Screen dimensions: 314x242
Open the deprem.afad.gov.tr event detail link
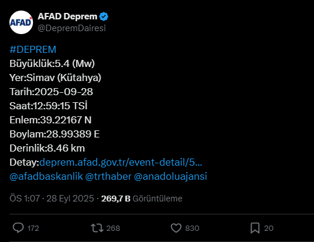pyautogui.click(x=121, y=162)
